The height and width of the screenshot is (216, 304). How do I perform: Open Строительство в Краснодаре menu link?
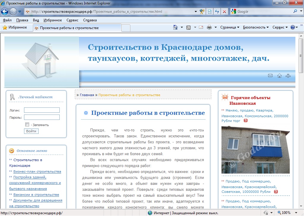(26, 163)
